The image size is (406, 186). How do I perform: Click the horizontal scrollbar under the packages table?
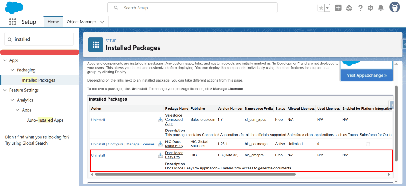195,174
